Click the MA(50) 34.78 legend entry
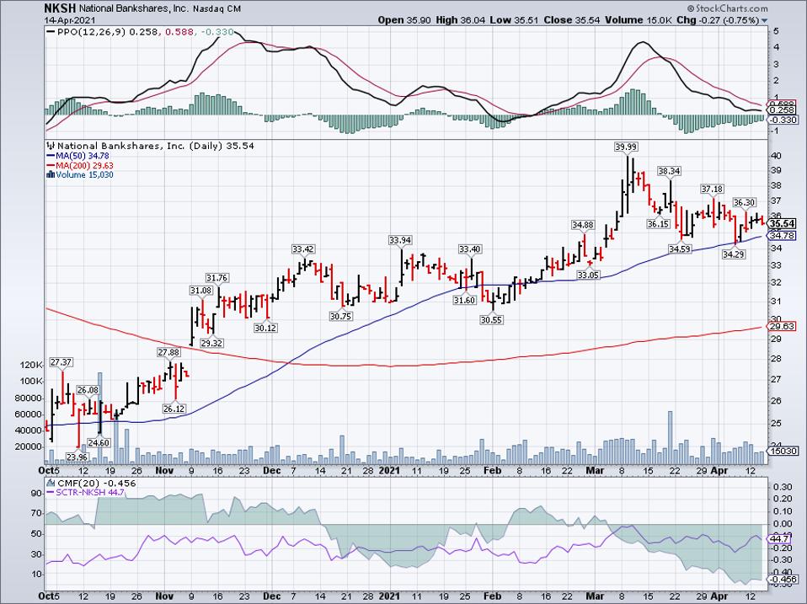This screenshot has width=807, height=604. [83, 156]
